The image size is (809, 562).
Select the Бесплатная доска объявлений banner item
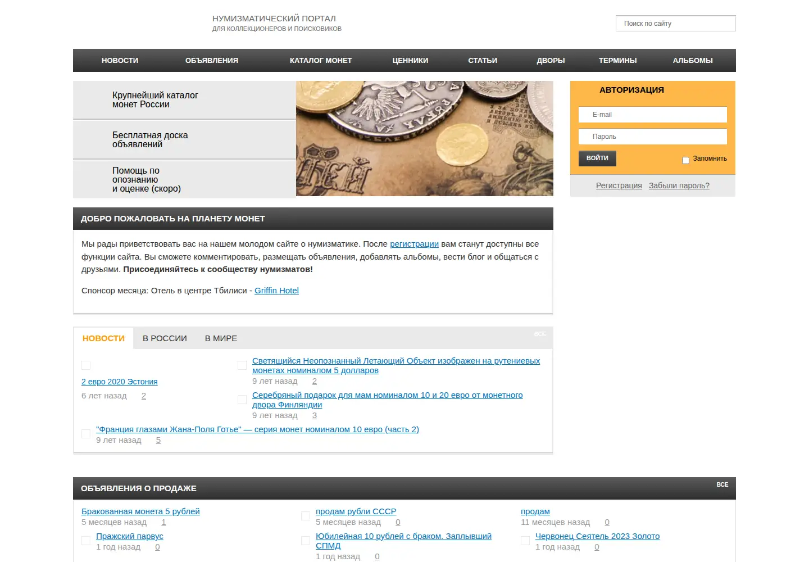[x=184, y=140]
